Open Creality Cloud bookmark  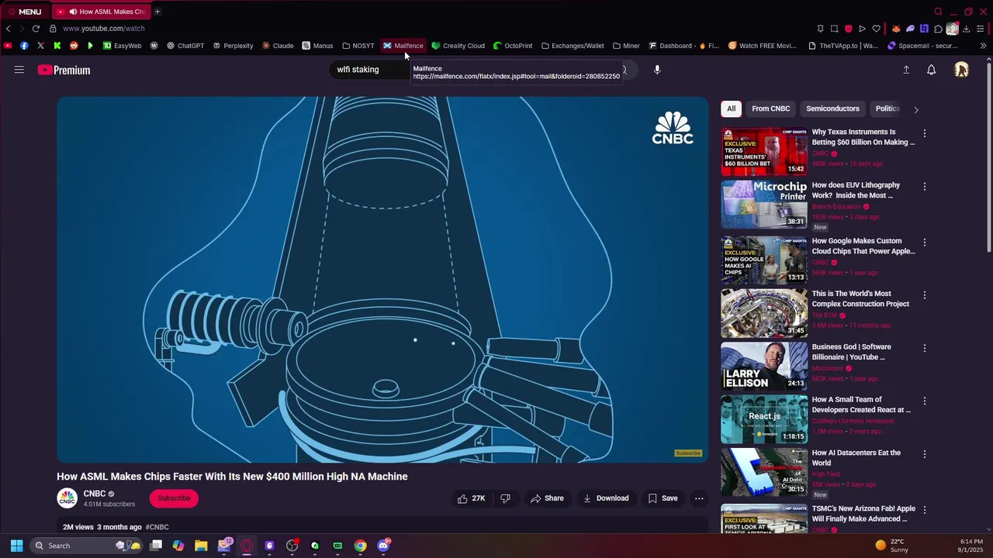click(x=458, y=46)
